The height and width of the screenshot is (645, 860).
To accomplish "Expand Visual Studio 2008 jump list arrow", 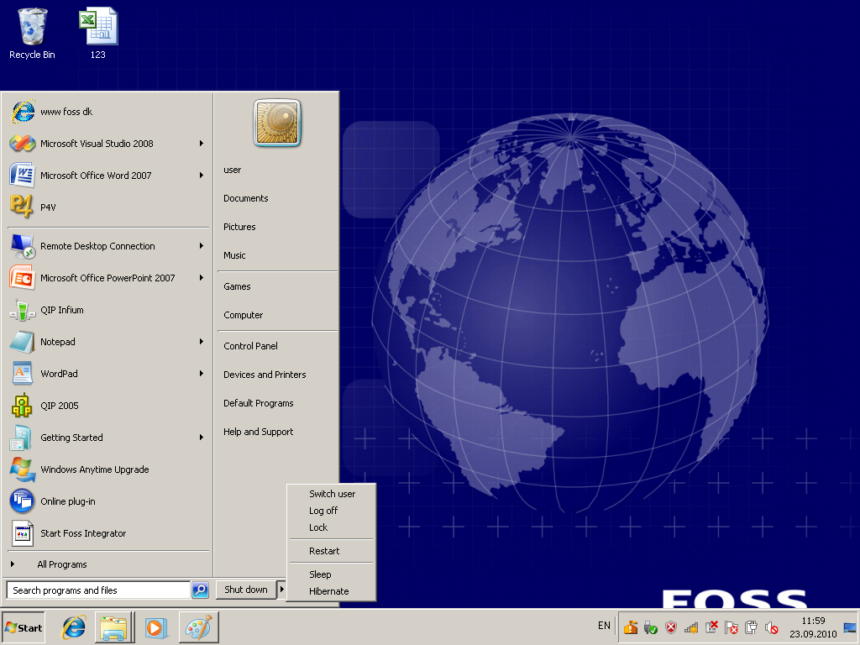I will pyautogui.click(x=202, y=144).
